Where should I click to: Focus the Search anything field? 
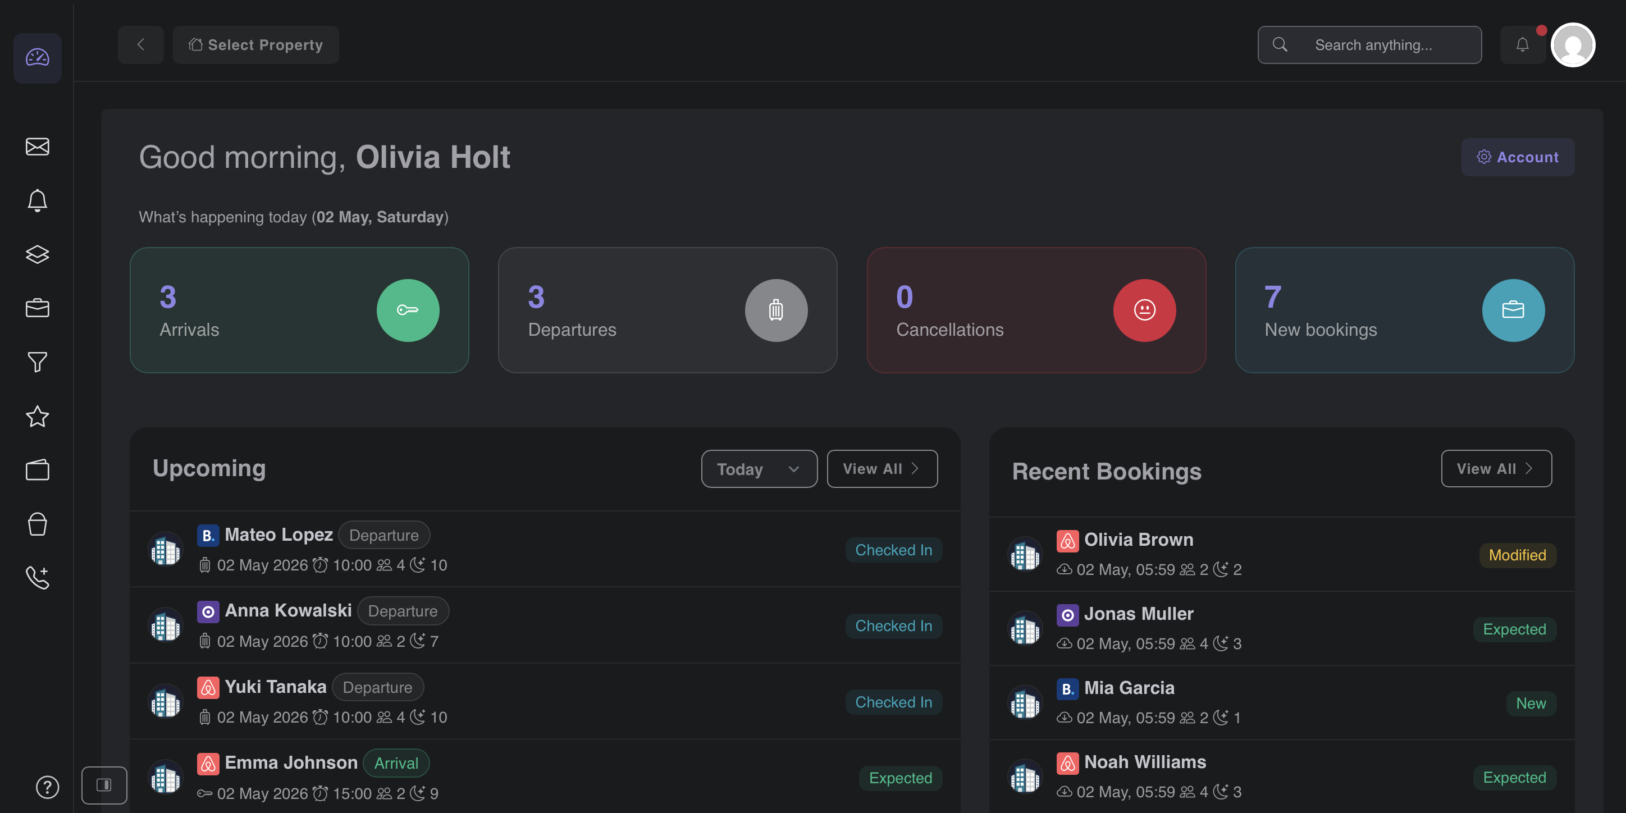point(1369,45)
